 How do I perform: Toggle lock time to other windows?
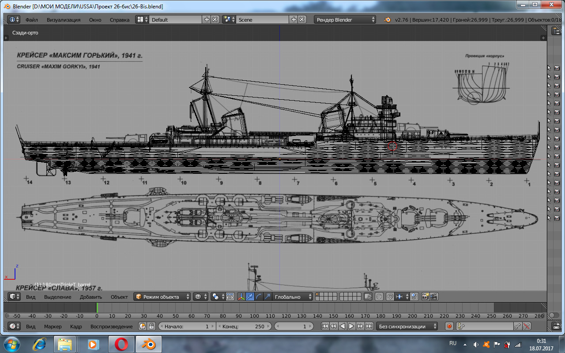tap(151, 326)
